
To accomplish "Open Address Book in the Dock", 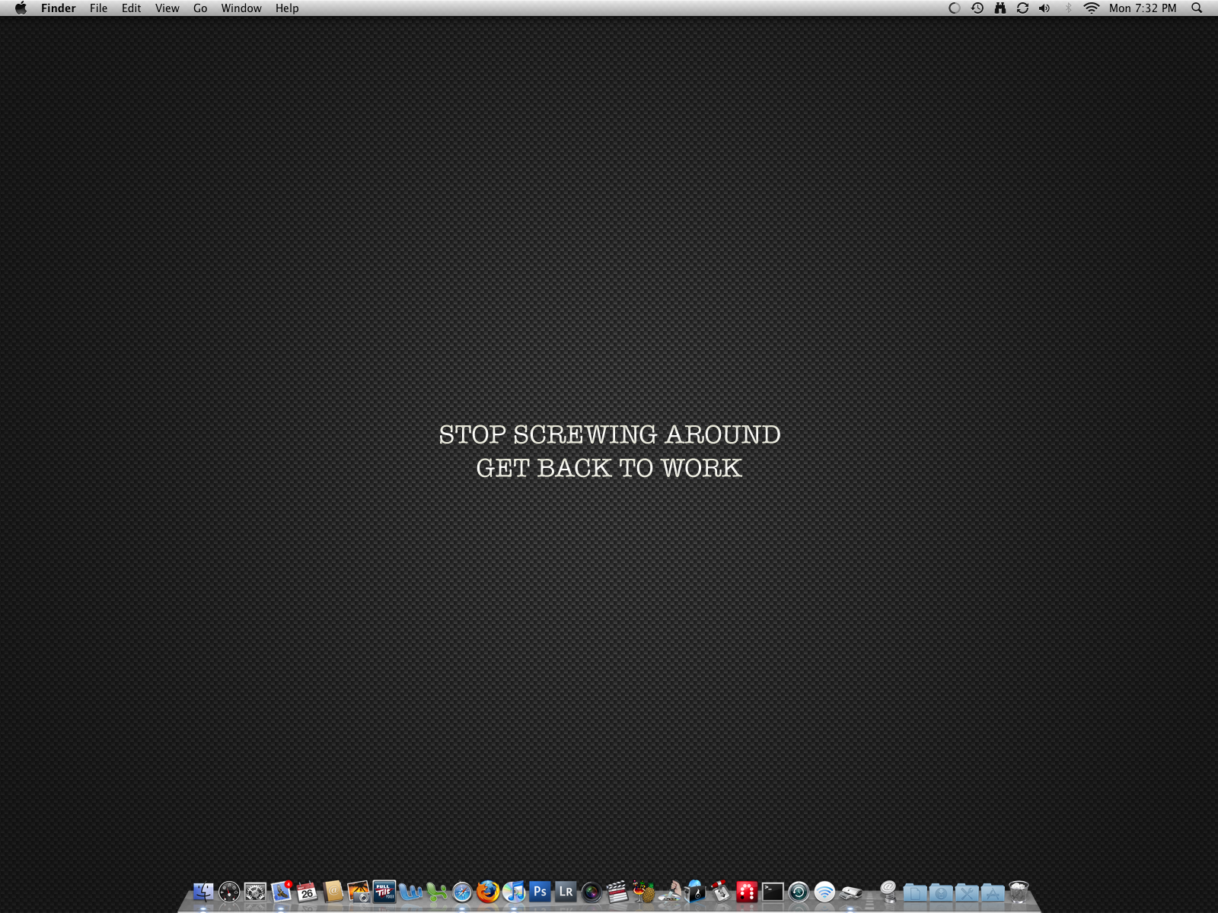I will 333,892.
